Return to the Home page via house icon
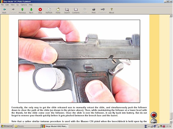The width and height of the screenshot is (173, 129). (x=58, y=11)
